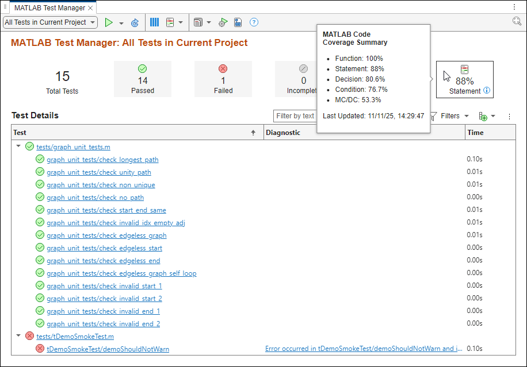527x367 pixels.
Task: Click the magnifier icon at top right
Action: (x=517, y=21)
